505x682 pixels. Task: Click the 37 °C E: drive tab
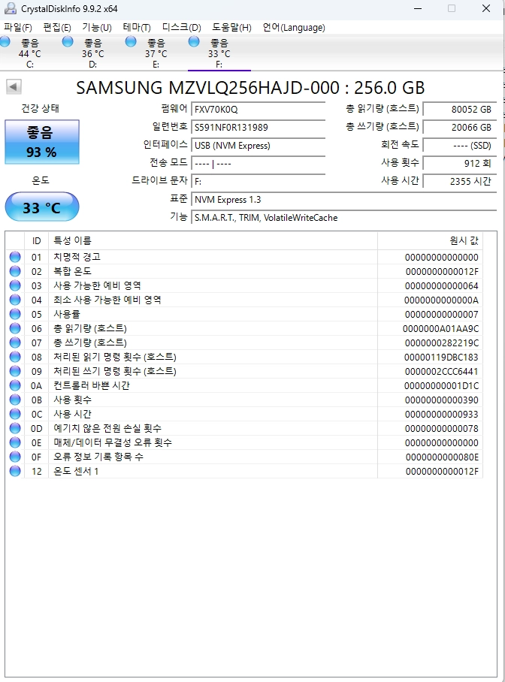tap(156, 53)
